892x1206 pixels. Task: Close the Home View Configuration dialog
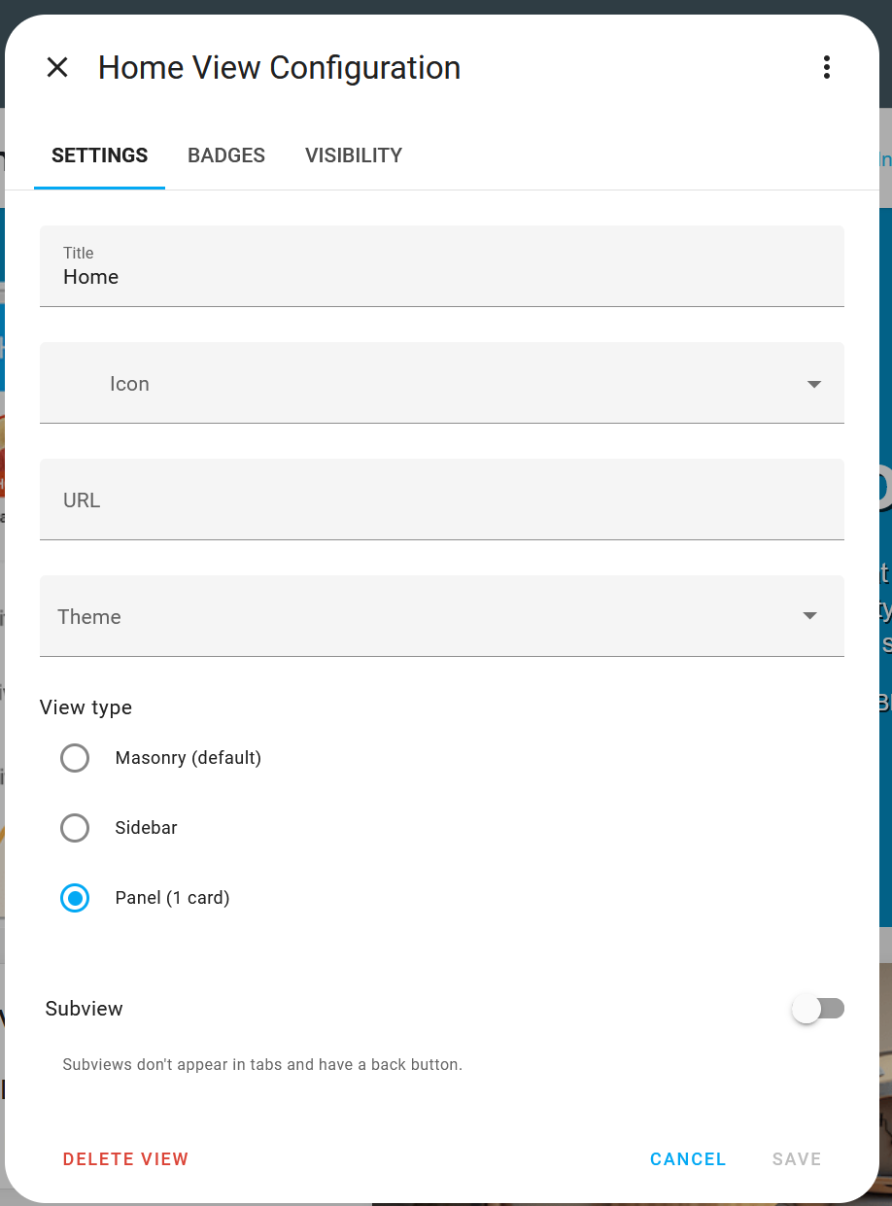57,67
